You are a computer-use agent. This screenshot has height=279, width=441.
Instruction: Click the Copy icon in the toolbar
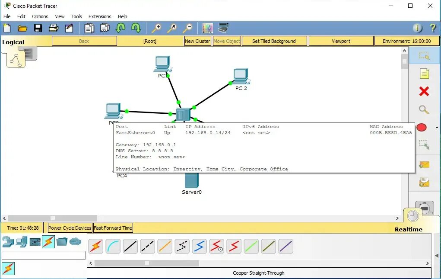89,28
